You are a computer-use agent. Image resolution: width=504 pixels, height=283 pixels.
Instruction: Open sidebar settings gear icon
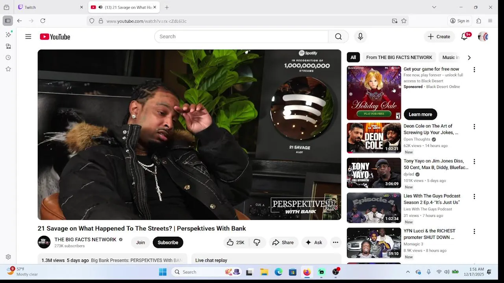(x=8, y=257)
